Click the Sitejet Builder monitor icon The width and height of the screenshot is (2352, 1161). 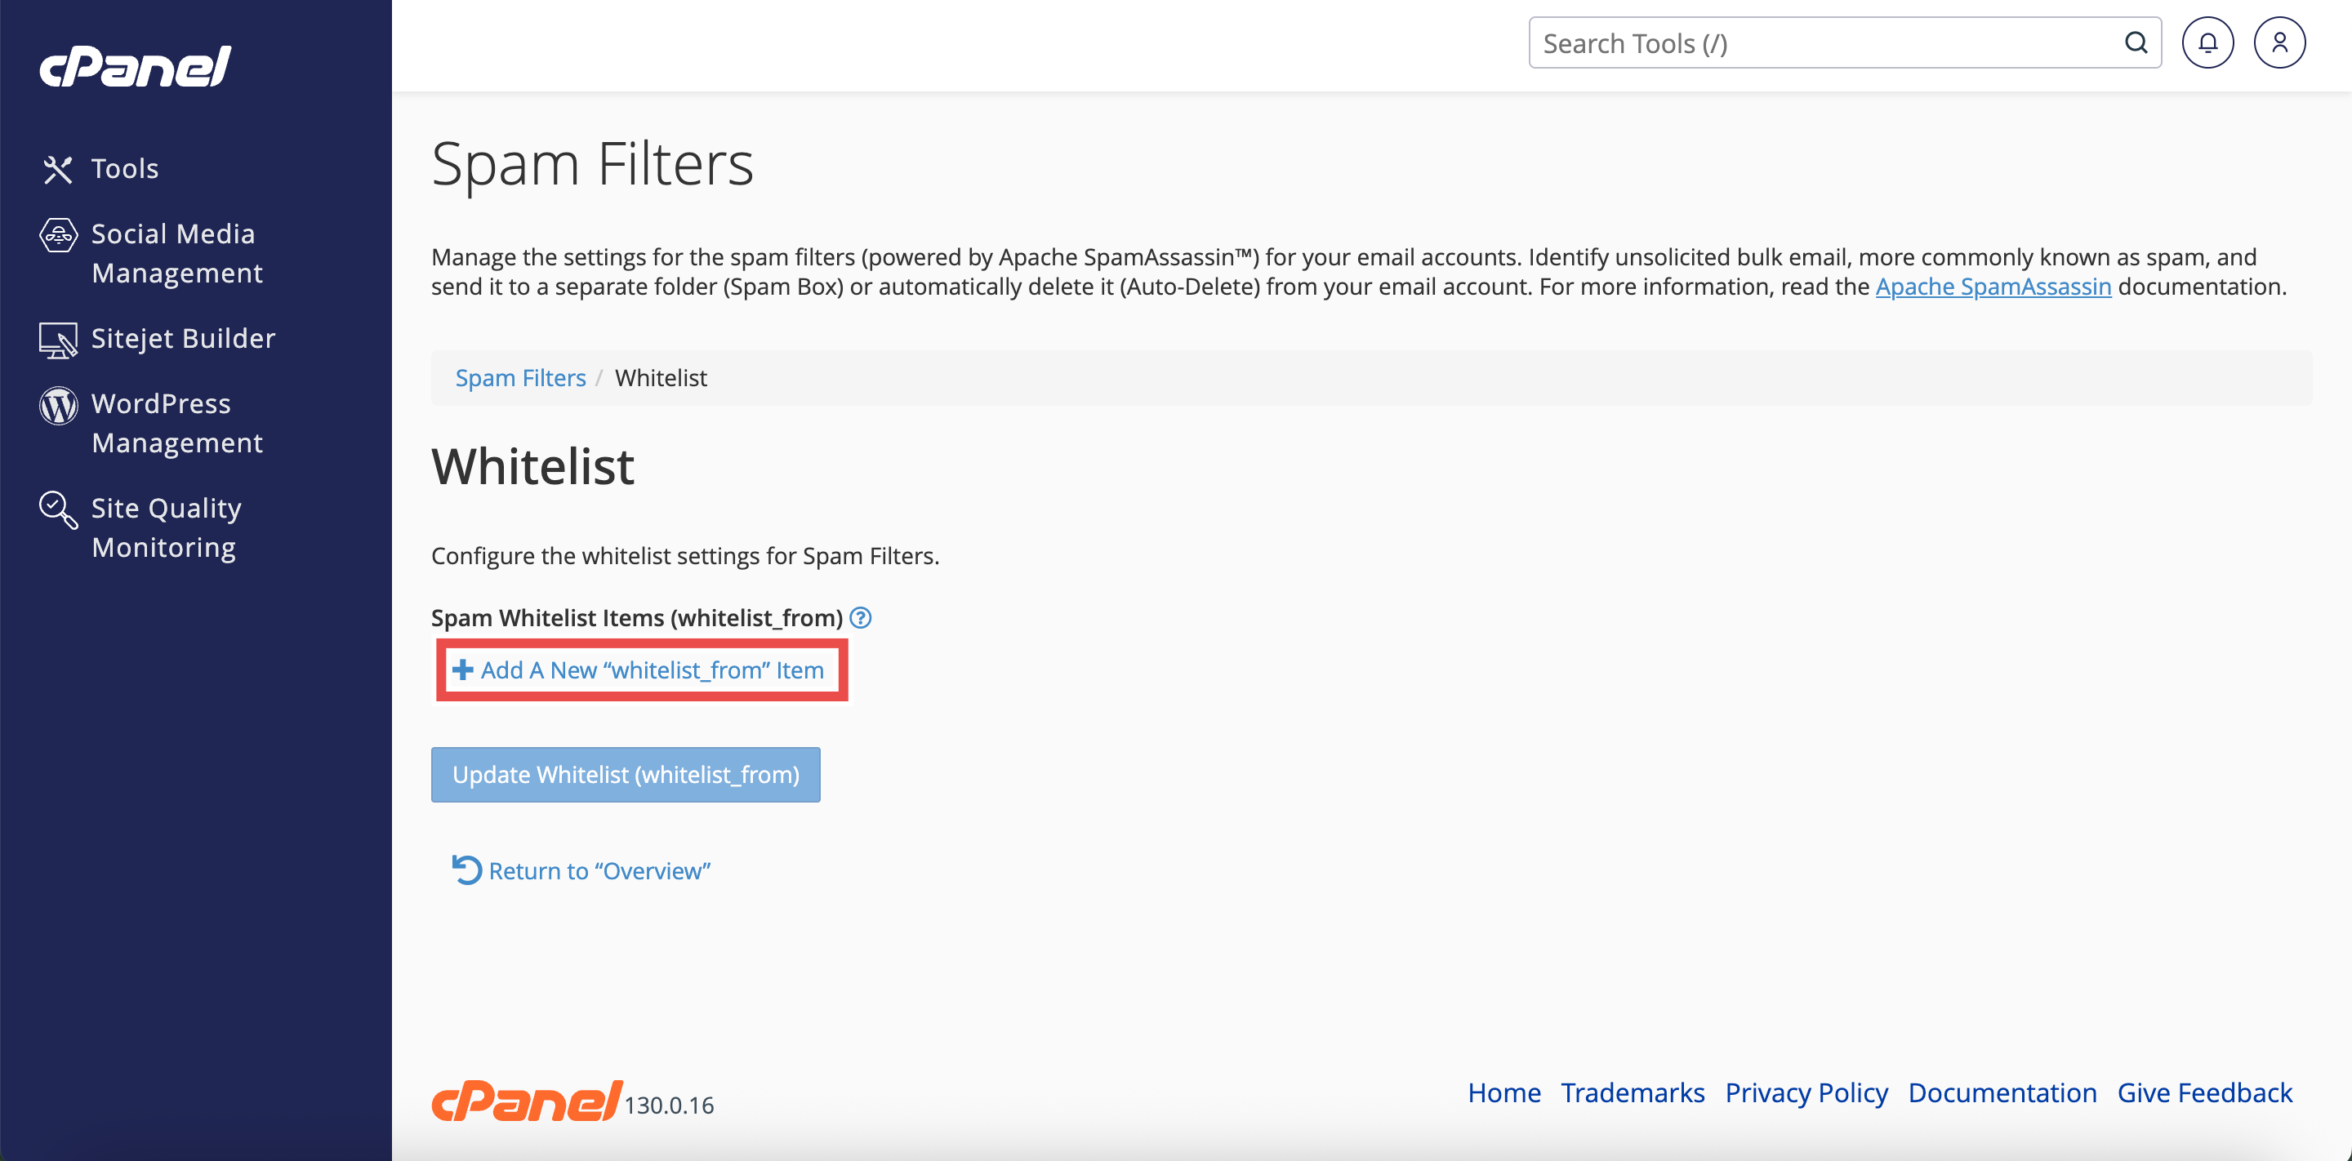tap(57, 340)
